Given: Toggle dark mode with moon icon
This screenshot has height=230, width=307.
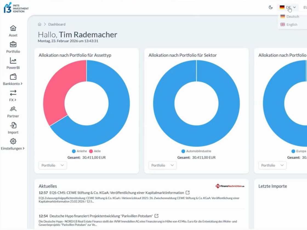Looking at the screenshot, I should [x=271, y=7].
